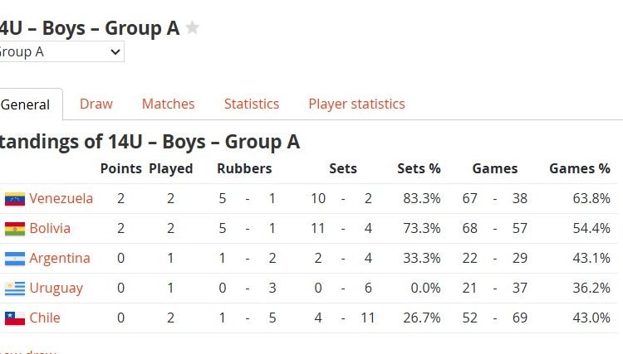The width and height of the screenshot is (623, 354).
Task: Click the Games % column header
Action: coord(579,169)
